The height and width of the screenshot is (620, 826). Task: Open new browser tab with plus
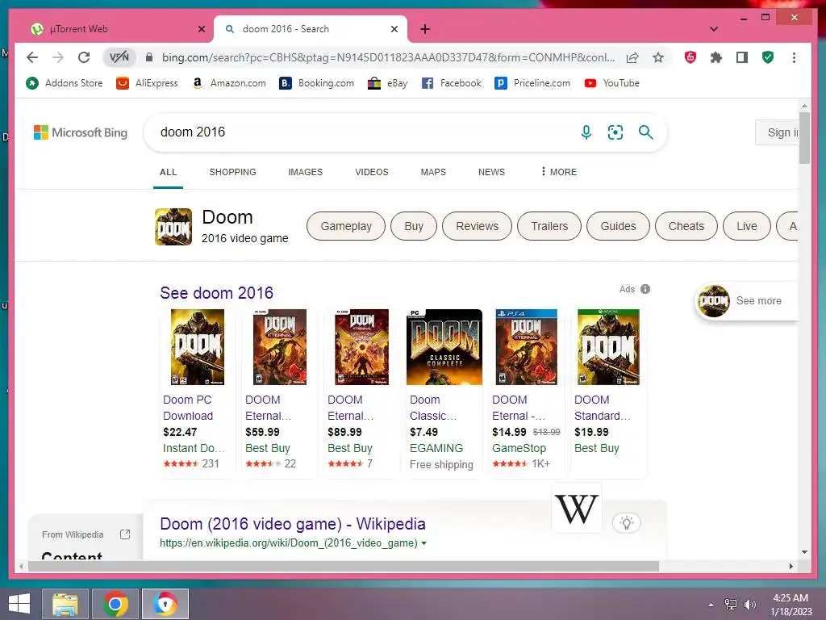(425, 29)
